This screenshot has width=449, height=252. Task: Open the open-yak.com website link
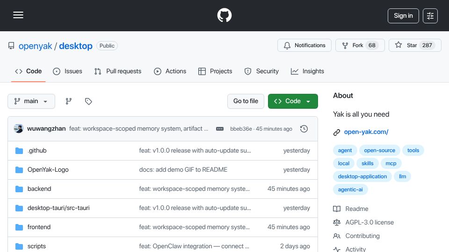(366, 132)
